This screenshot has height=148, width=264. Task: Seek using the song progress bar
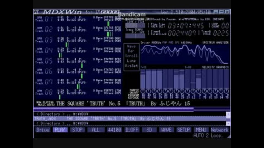pos(132,109)
